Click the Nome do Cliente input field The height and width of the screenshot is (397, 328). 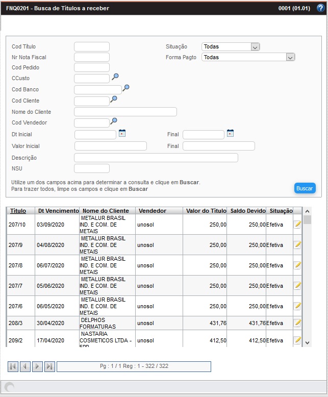[x=125, y=112]
